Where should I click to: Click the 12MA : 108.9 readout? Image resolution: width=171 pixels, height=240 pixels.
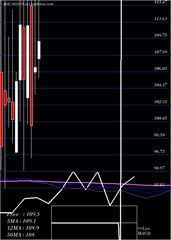click(23, 228)
